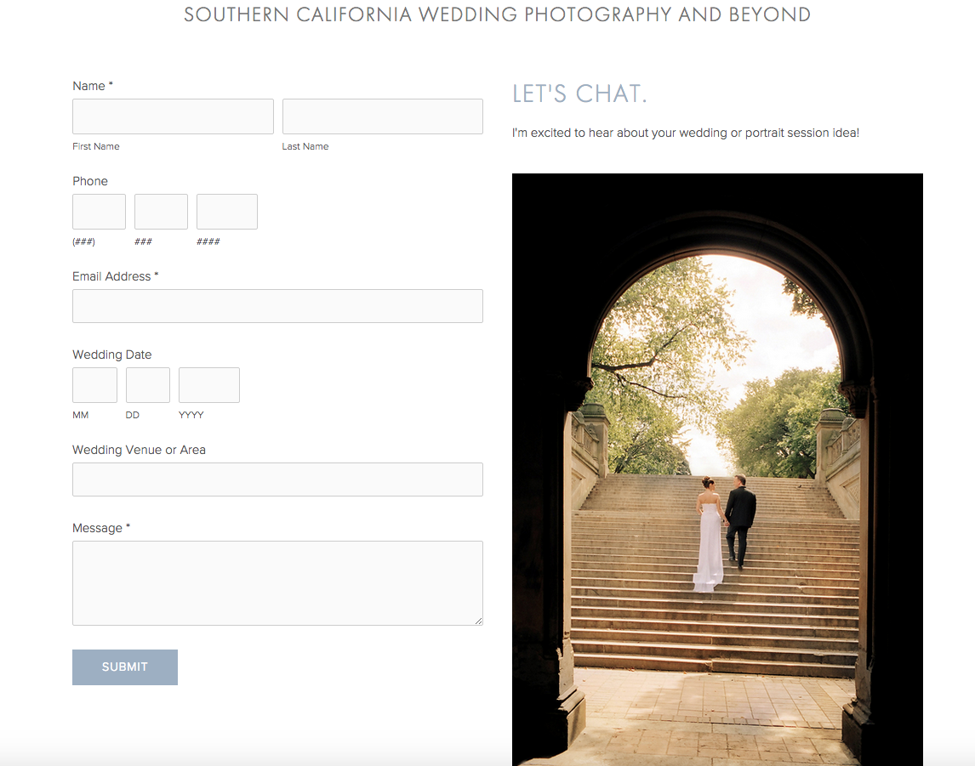
Task: Click the "LET'S CHAT." heading
Action: point(579,94)
